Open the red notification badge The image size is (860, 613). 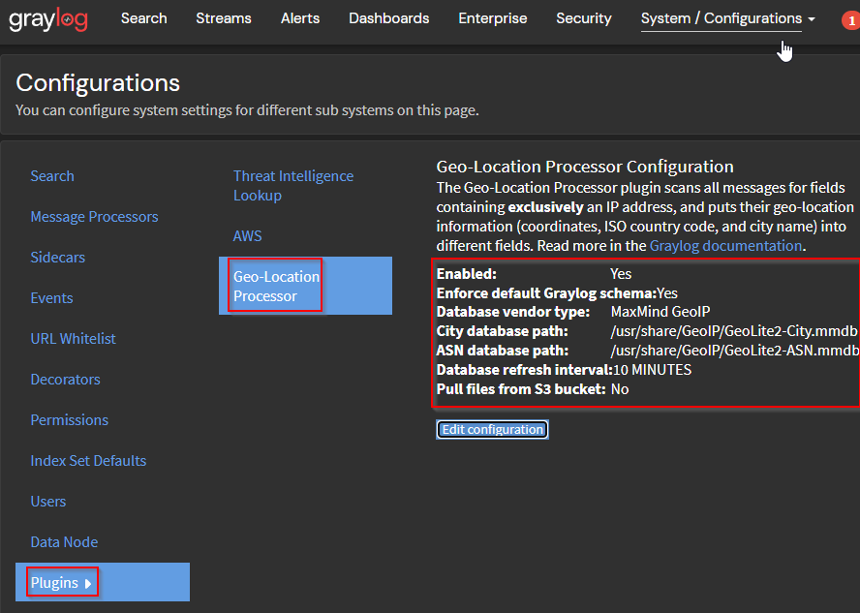[x=852, y=18]
